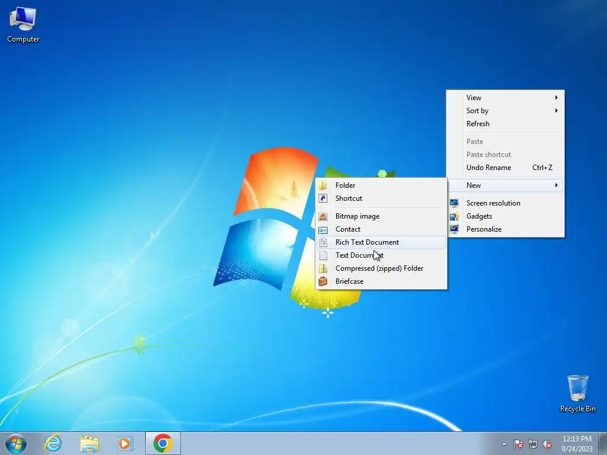The height and width of the screenshot is (455, 607).
Task: Click the New context menu entry
Action: (x=505, y=185)
